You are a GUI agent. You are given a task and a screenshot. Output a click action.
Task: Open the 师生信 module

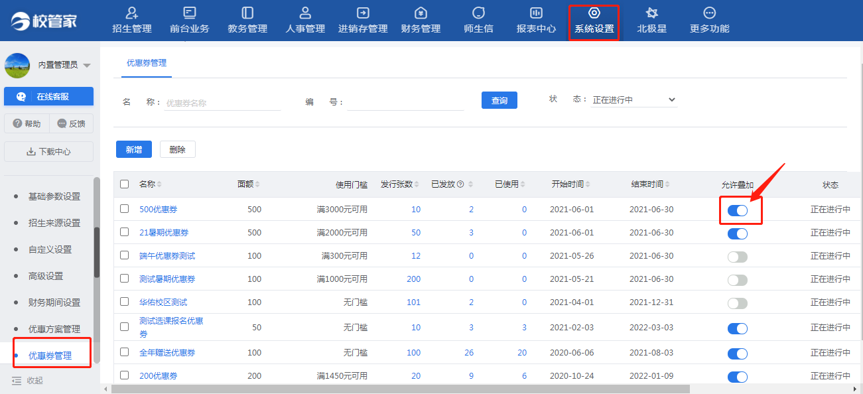478,21
